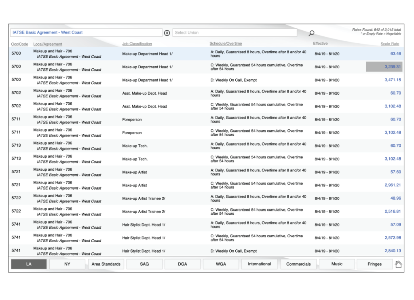
Task: Click the 2,572.98 scale rate
Action: 393,238
